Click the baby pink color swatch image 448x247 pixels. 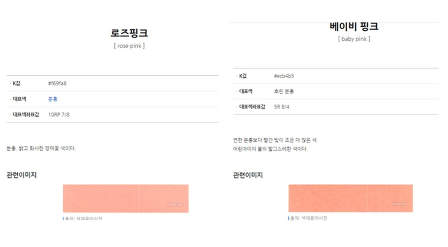tap(350, 198)
